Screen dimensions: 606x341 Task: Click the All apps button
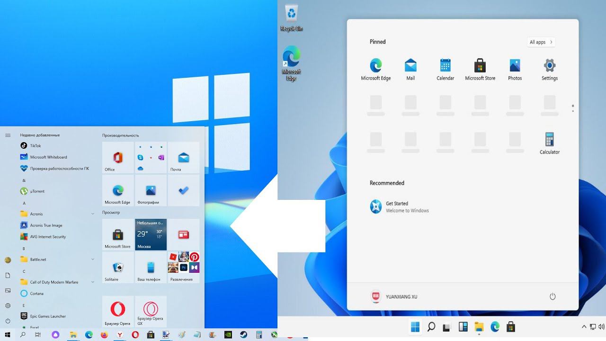pyautogui.click(x=541, y=42)
